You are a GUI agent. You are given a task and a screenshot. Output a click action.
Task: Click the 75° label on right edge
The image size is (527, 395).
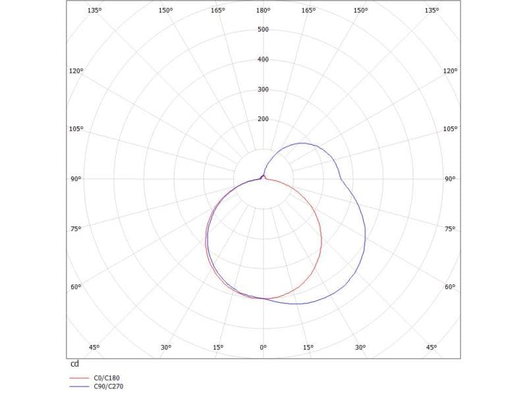(x=450, y=229)
